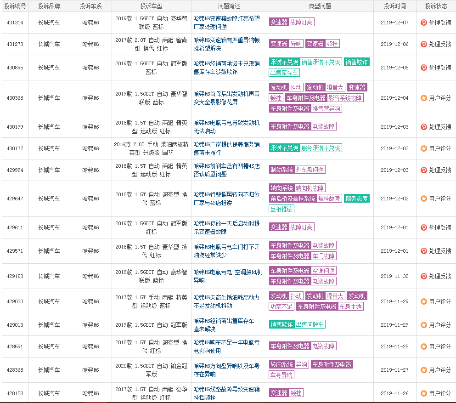This screenshot has height=403, width=456.
Task: Click red status icon for complaint 431314
Action: [x=424, y=23]
